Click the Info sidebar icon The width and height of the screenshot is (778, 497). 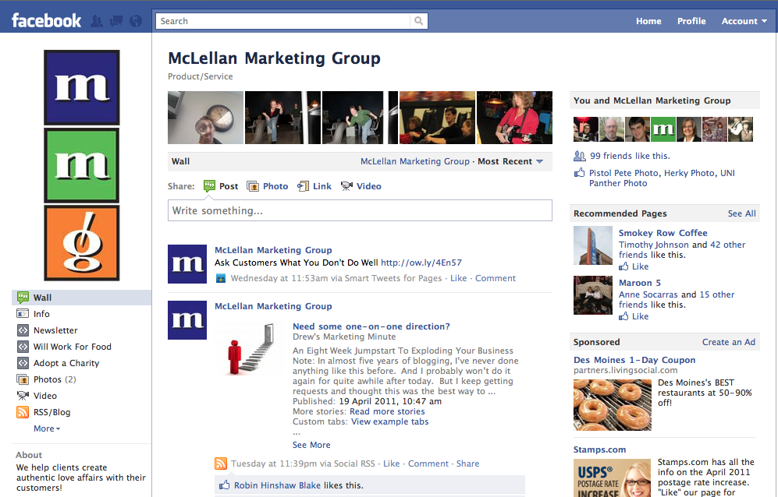(23, 314)
